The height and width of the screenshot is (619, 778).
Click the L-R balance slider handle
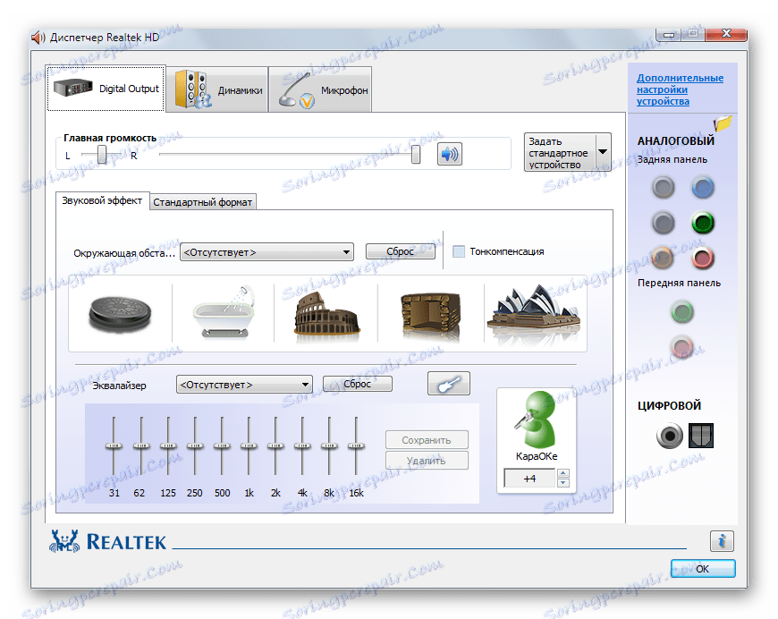102,155
